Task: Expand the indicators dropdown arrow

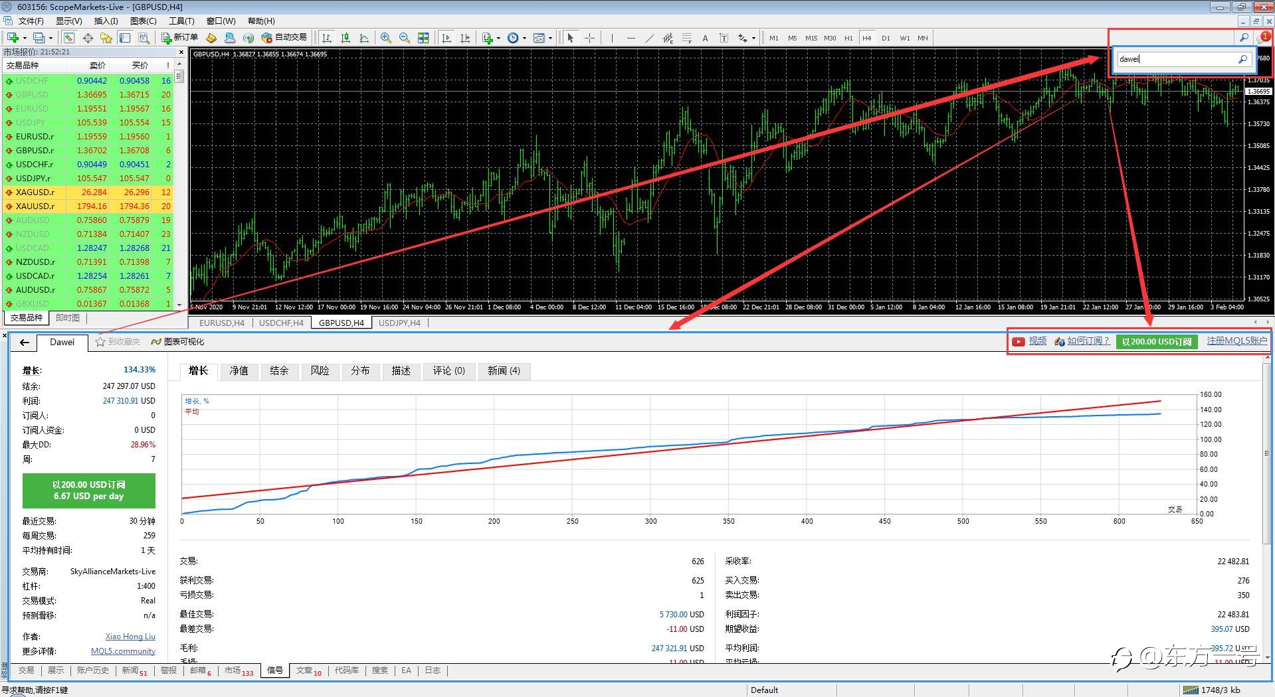Action: coord(498,38)
